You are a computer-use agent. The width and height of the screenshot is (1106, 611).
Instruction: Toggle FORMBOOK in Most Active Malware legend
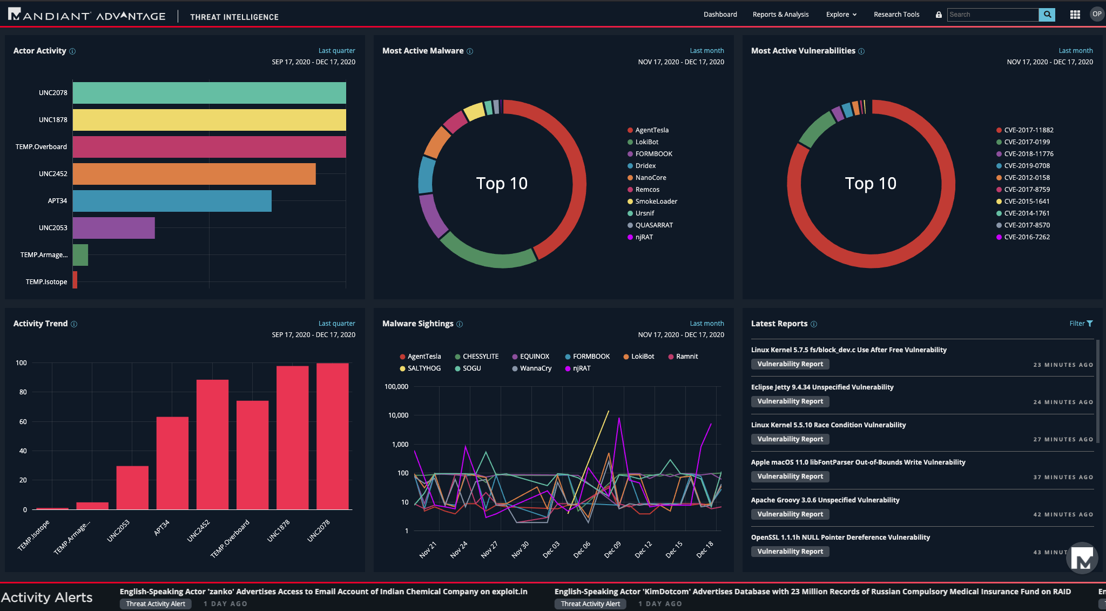pos(650,154)
